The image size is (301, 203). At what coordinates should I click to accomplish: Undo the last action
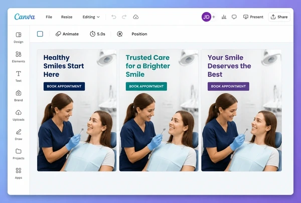coord(114,17)
